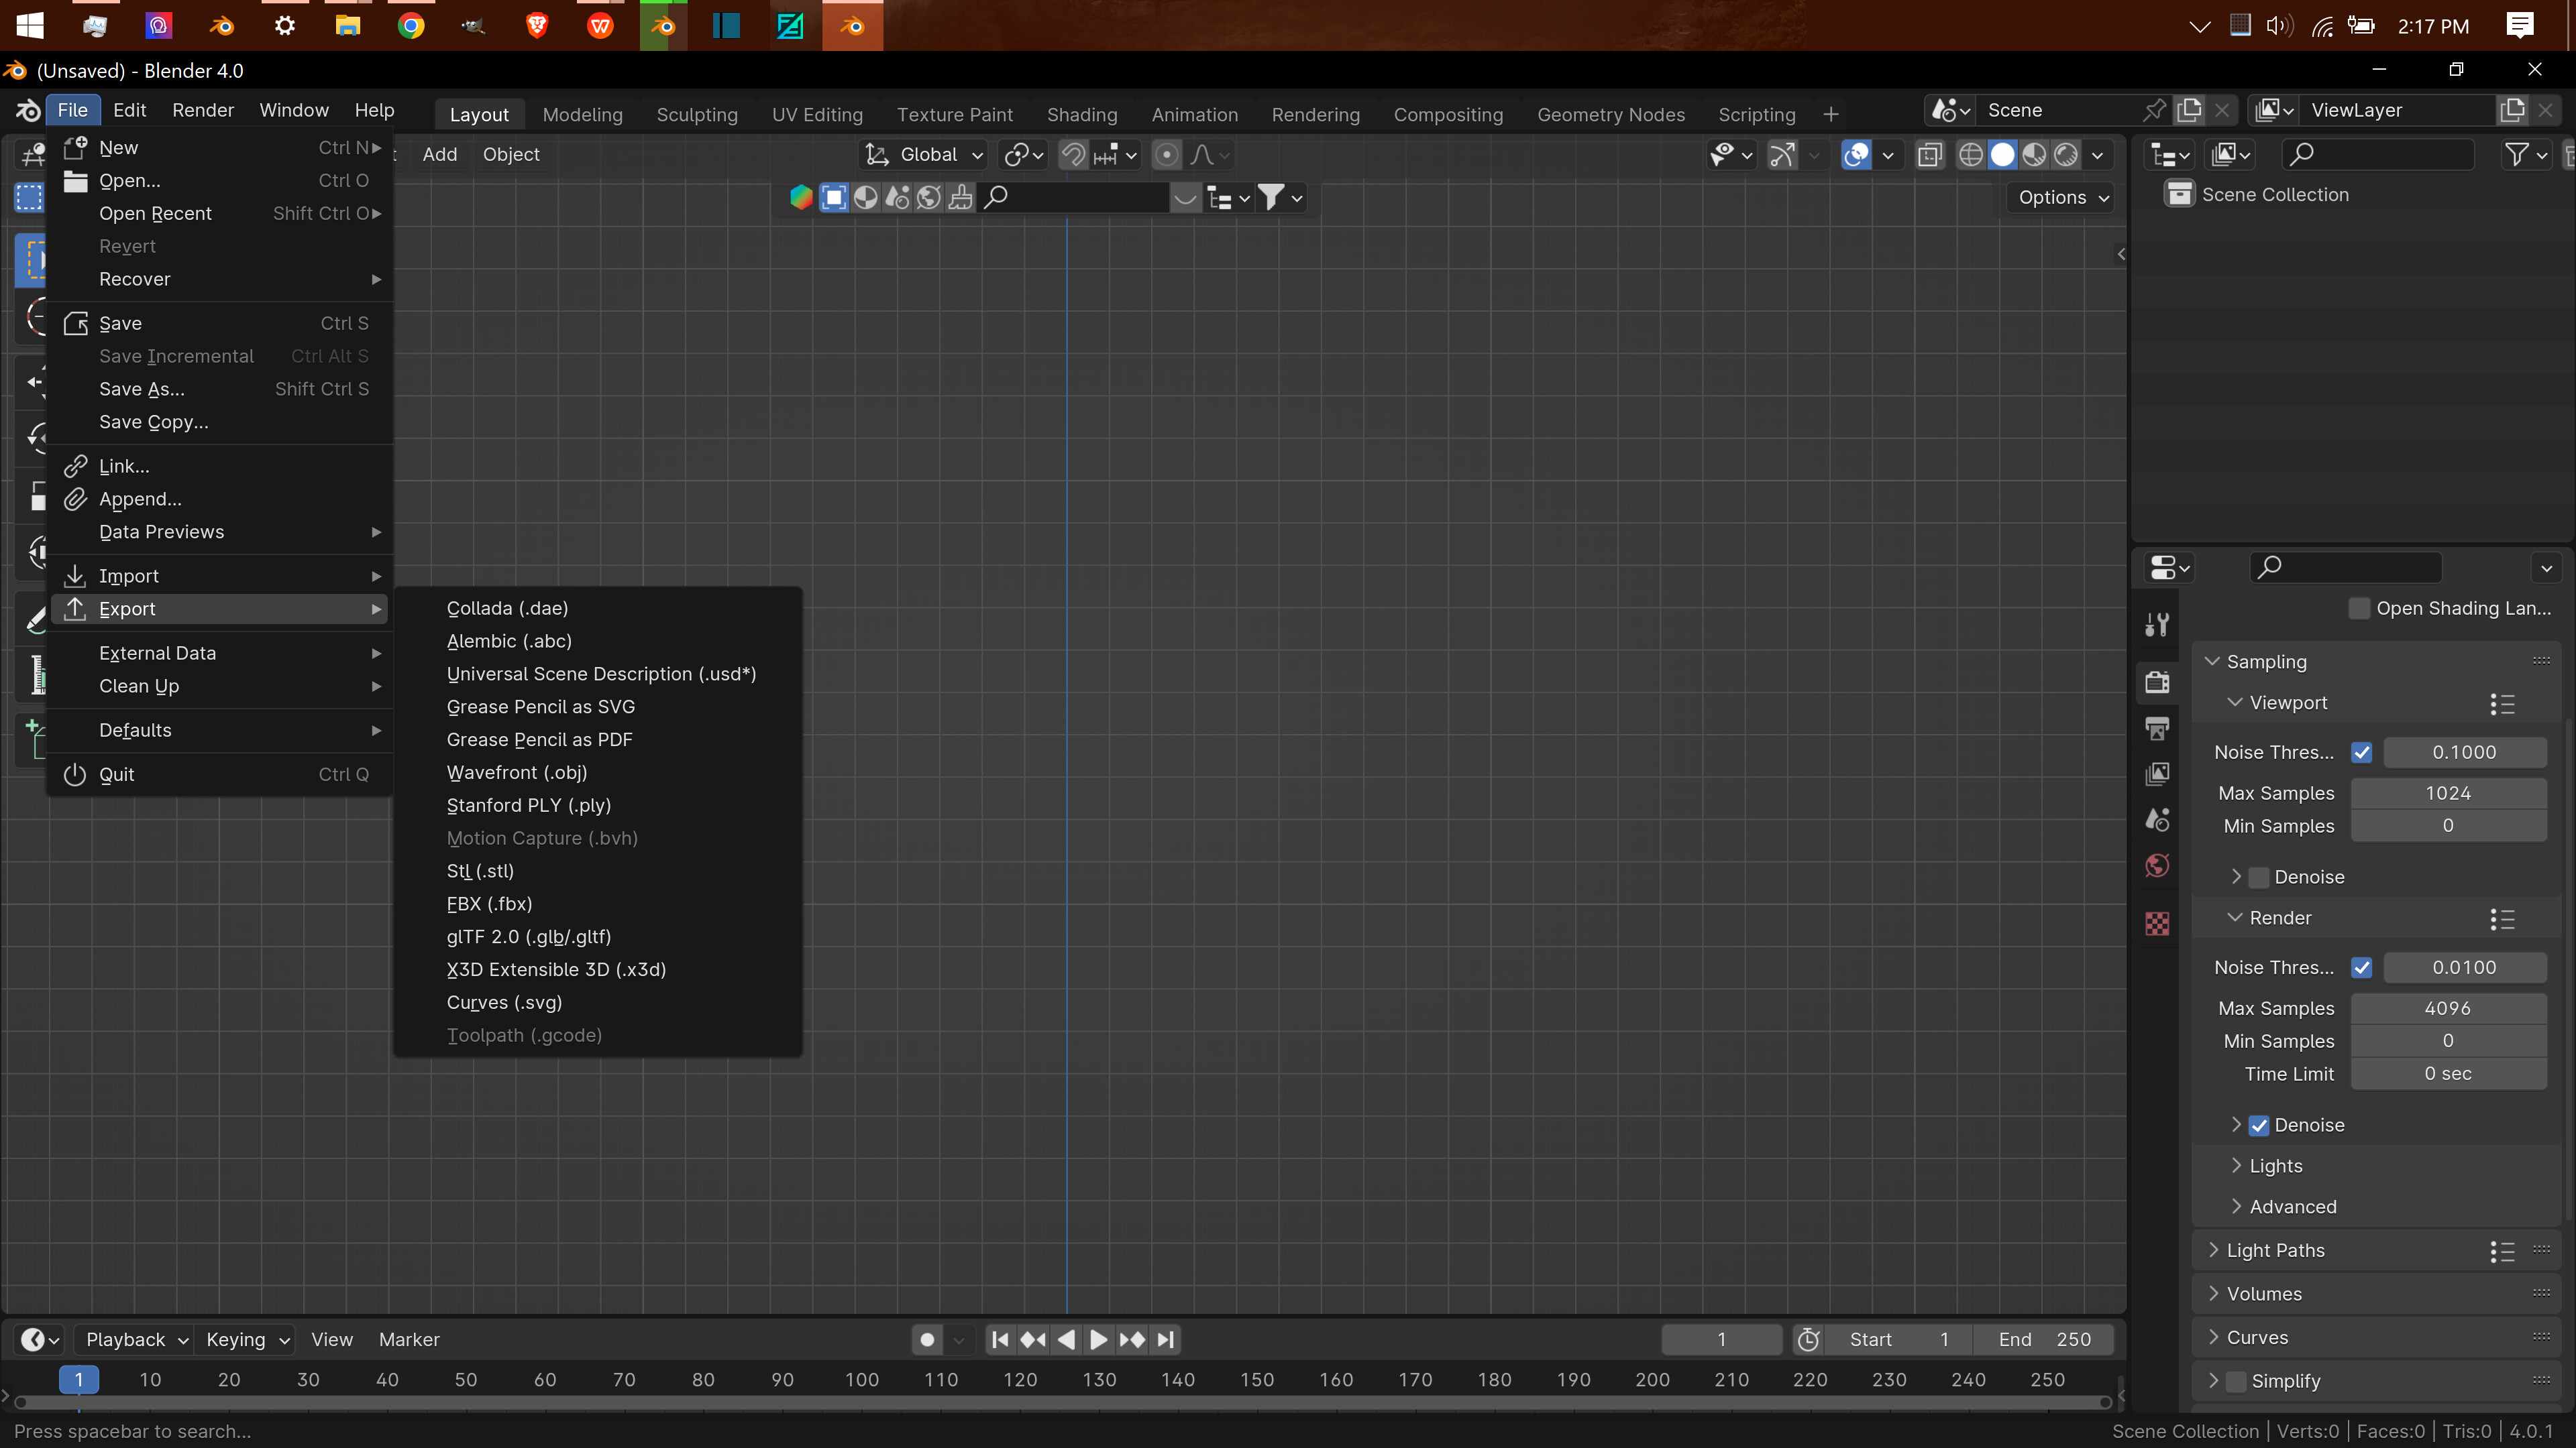This screenshot has height=1448, width=2576.
Task: Switch to the Shading workspace tab
Action: [1082, 114]
